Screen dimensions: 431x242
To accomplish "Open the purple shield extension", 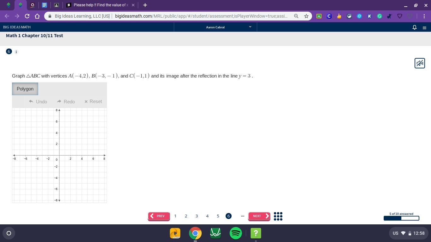I will coord(400,16).
